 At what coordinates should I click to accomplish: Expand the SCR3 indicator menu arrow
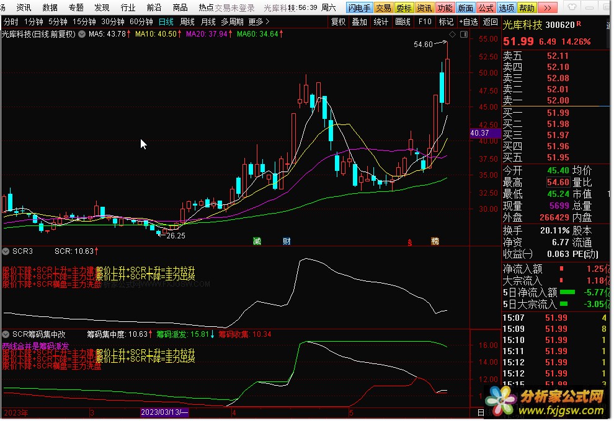tap(6, 251)
